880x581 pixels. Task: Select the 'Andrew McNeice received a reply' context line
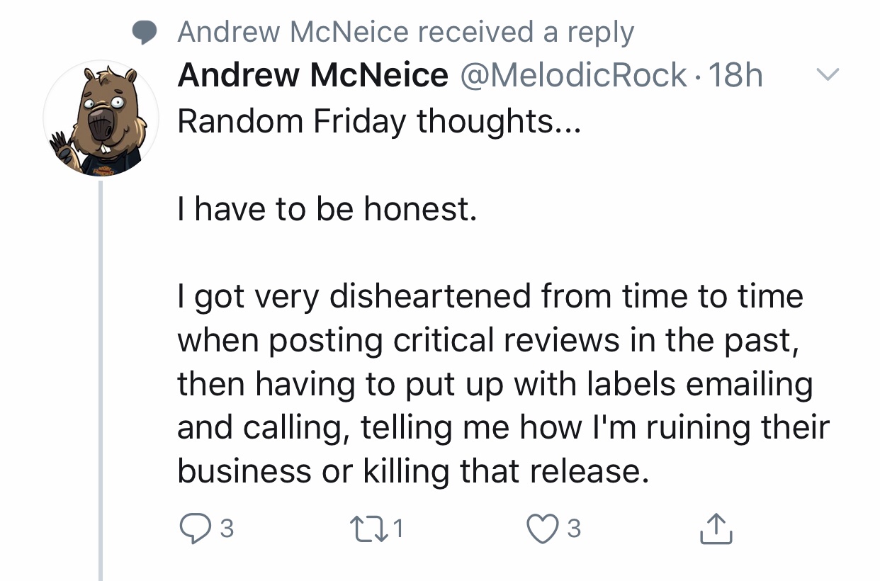coord(405,33)
